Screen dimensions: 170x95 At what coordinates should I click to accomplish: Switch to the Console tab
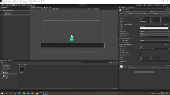tap(11, 61)
